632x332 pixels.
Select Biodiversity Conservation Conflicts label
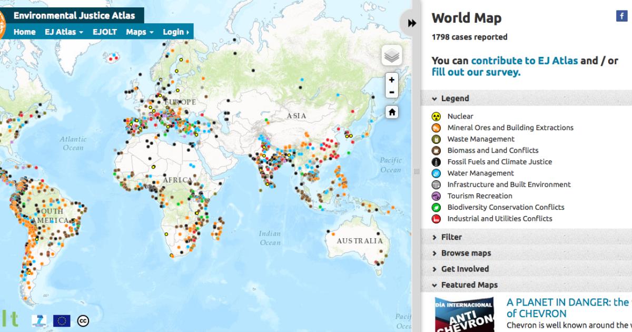506,208
